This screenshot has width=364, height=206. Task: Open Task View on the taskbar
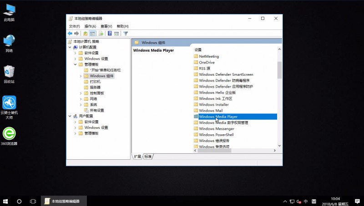tap(33, 201)
